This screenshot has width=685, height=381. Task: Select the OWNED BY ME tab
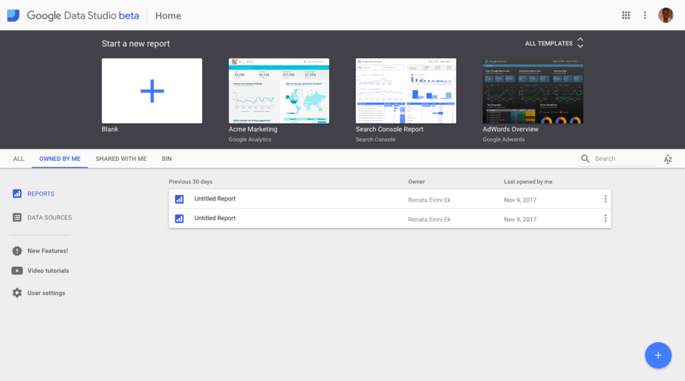(x=60, y=159)
